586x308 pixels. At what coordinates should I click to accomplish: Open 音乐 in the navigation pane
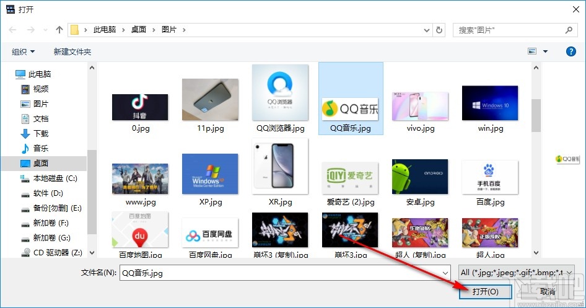pos(35,148)
